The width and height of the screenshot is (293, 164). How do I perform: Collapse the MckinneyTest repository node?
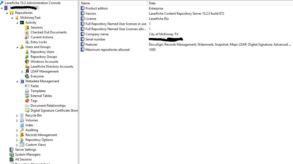12,18
